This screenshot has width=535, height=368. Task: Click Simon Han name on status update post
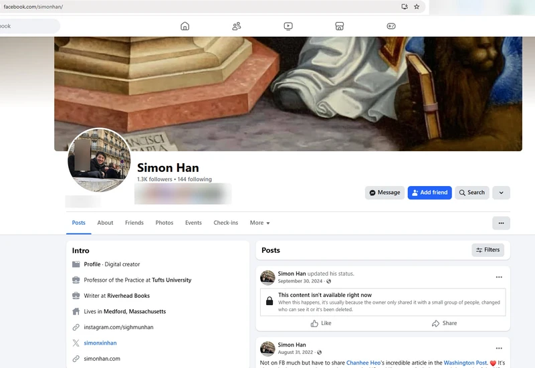tap(292, 274)
